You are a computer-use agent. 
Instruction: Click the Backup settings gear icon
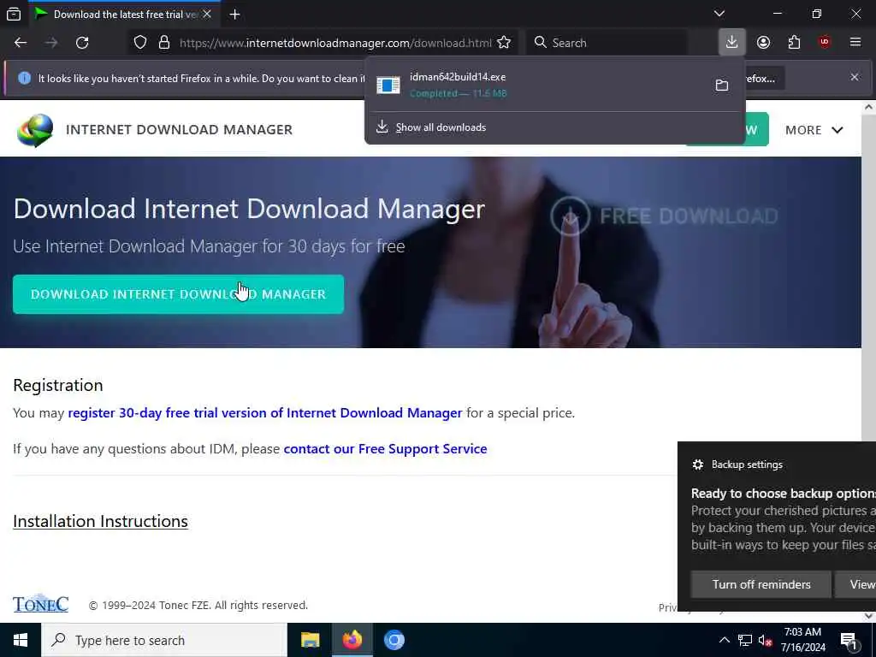[x=698, y=465]
